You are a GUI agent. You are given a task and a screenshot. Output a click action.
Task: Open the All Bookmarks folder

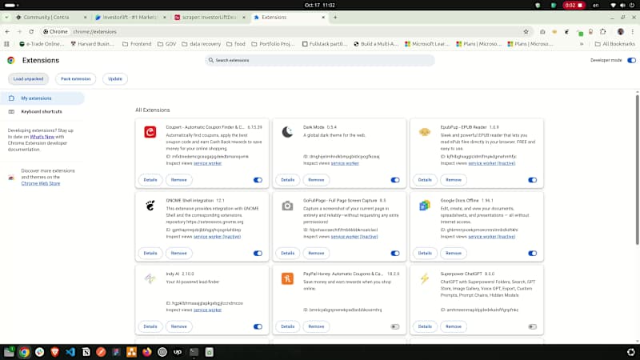coord(615,44)
